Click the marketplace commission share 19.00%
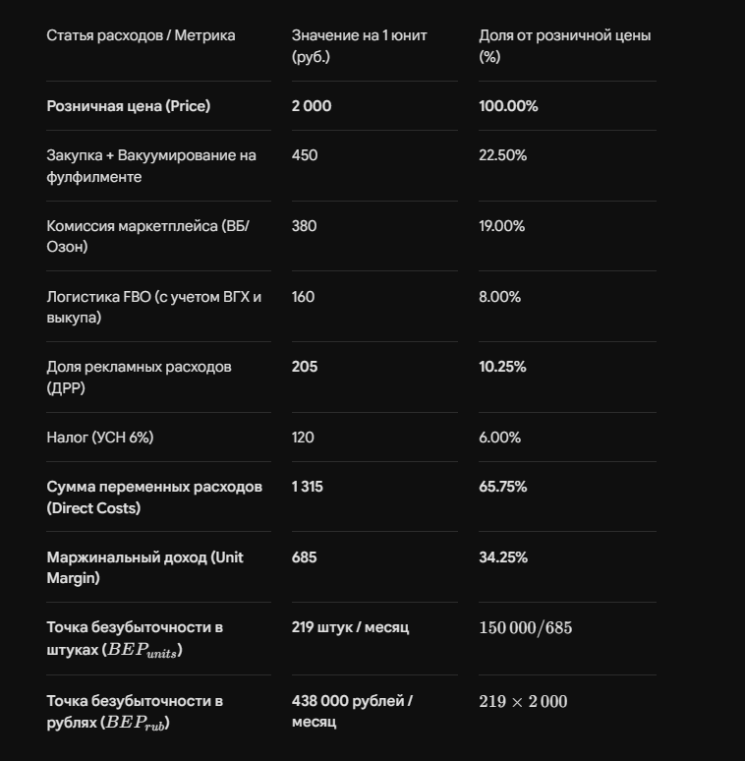Viewport: 745px width, 761px height. 501,226
